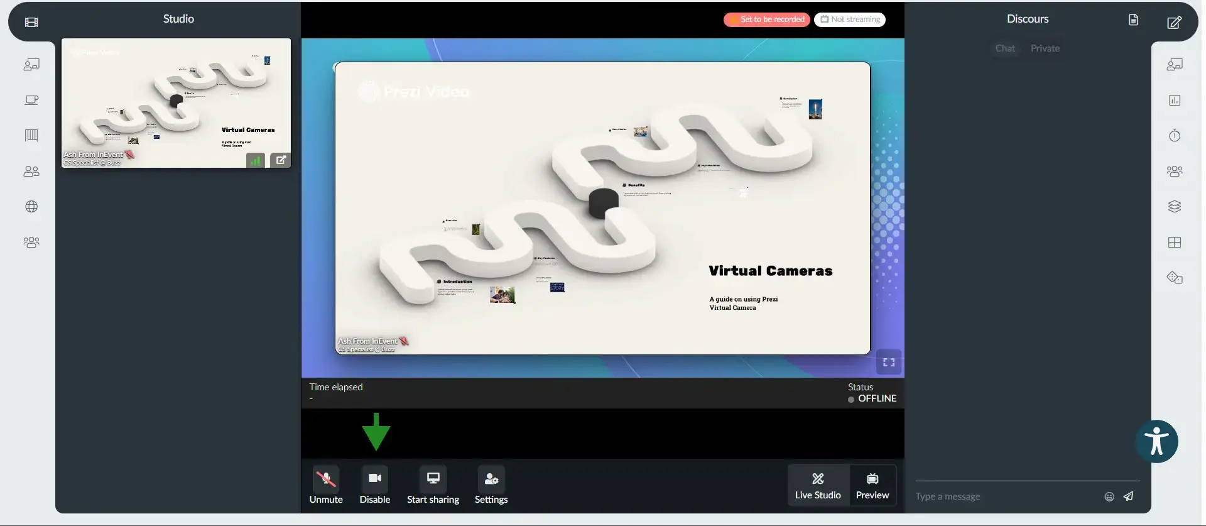Switch to the Chat tab
Image resolution: width=1206 pixels, height=526 pixels.
click(x=1005, y=48)
